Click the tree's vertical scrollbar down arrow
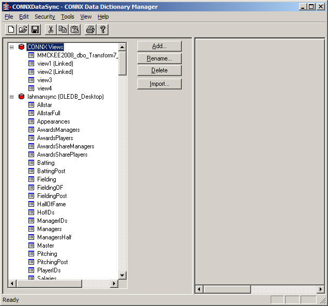Viewport: 328px width, 306px height. pos(122,275)
